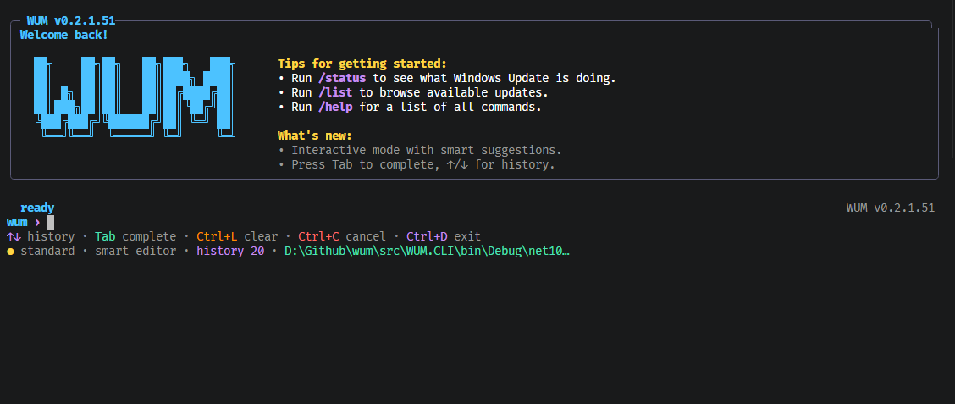The height and width of the screenshot is (404, 955).
Task: Click the up/down arrows history icon
Action: pos(14,236)
